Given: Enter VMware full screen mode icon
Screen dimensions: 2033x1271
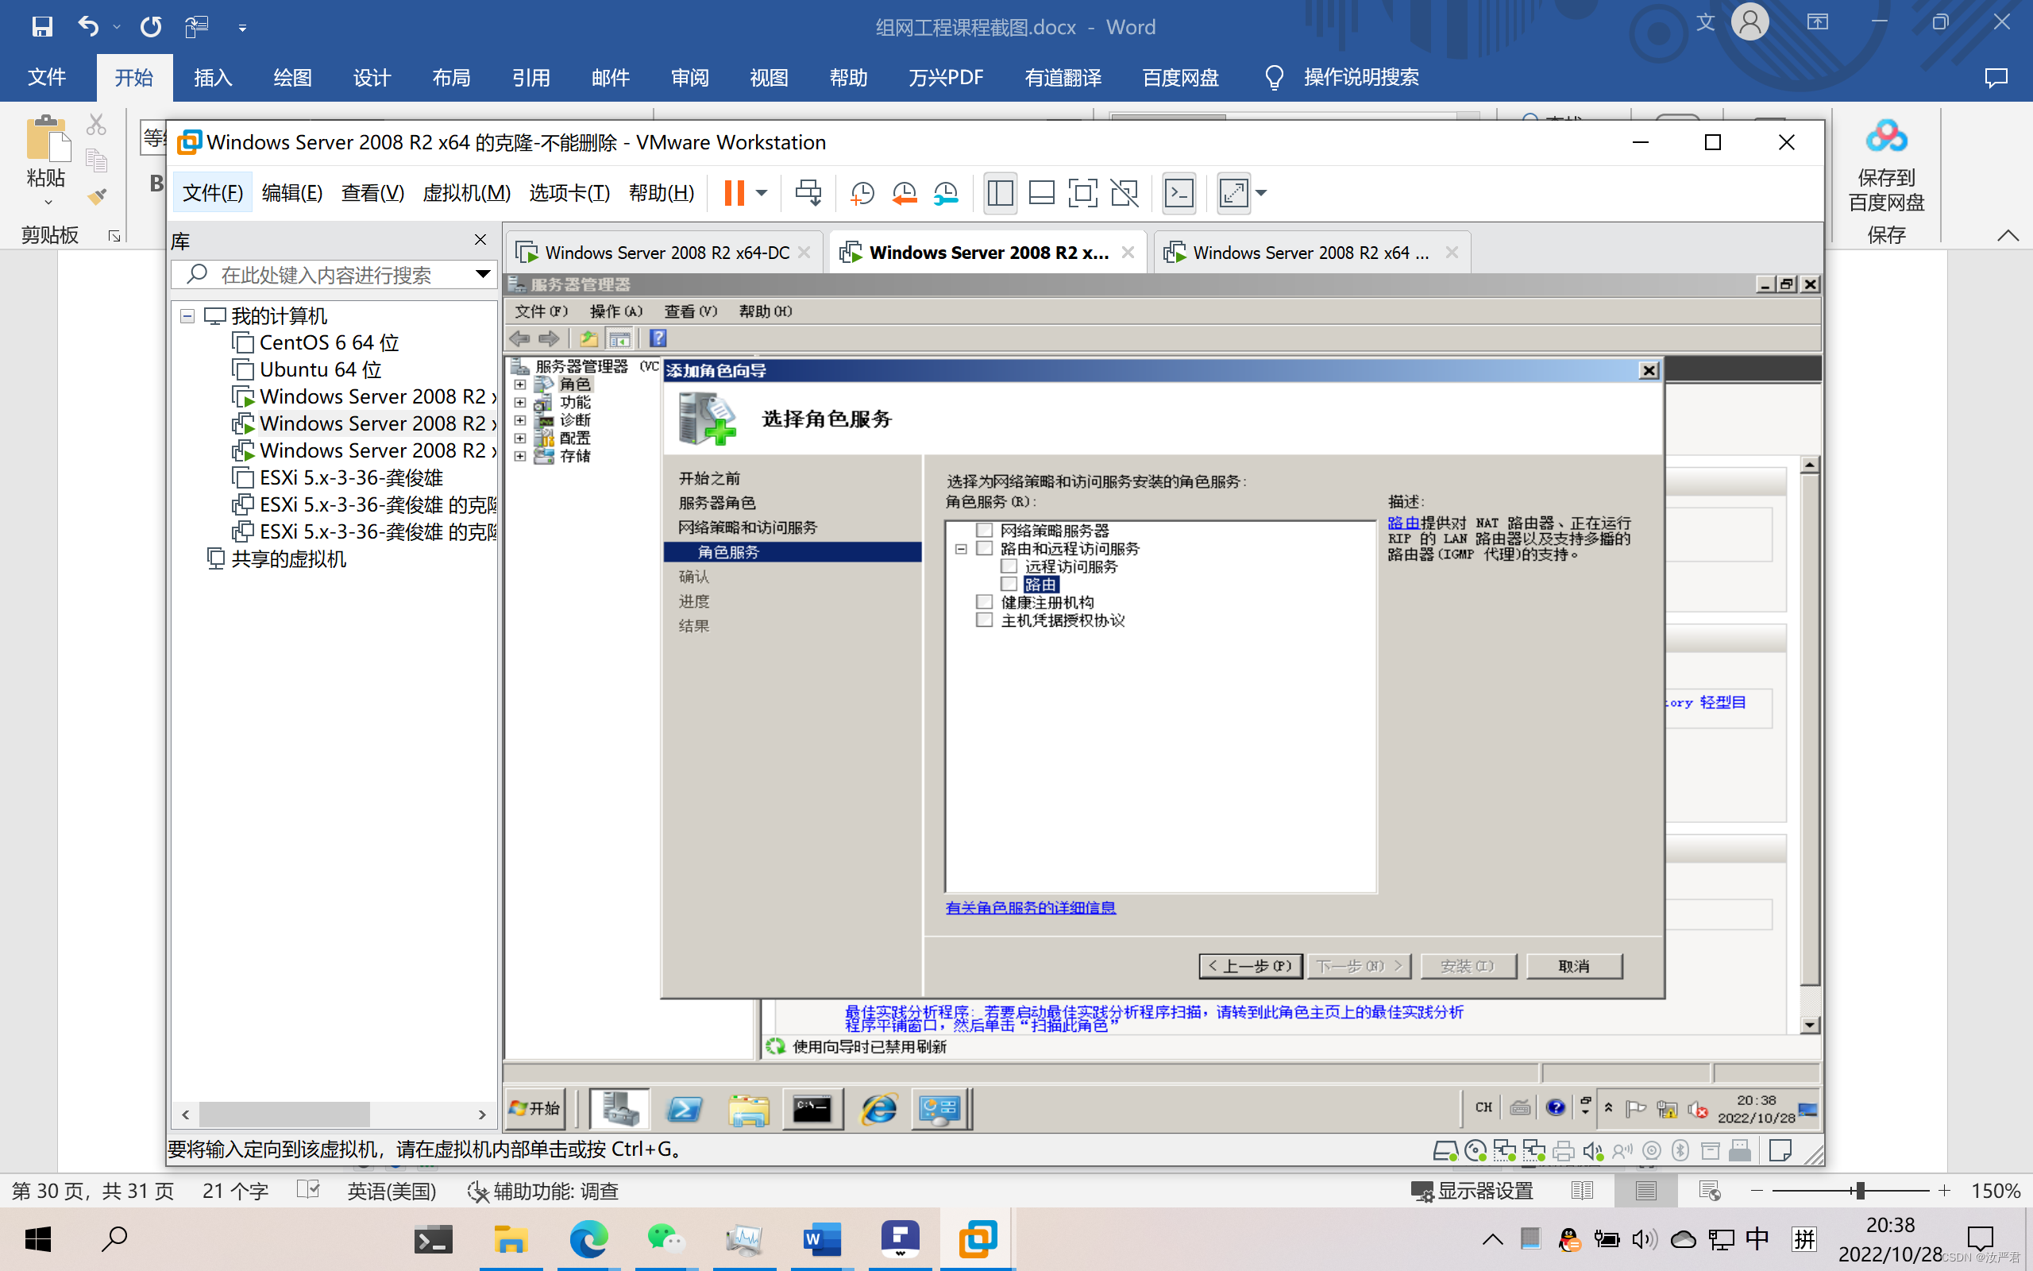Looking at the screenshot, I should point(1082,192).
